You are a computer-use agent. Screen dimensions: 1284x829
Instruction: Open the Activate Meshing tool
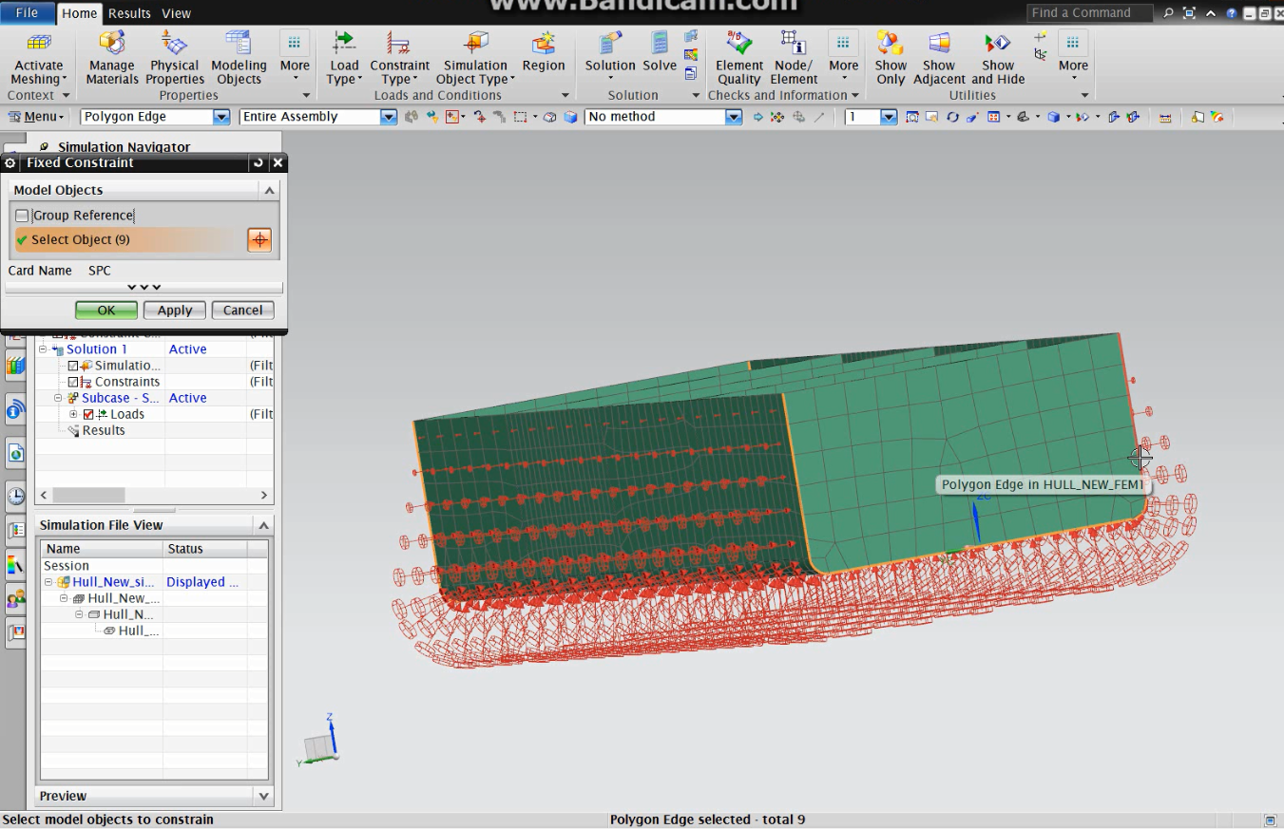pos(39,58)
